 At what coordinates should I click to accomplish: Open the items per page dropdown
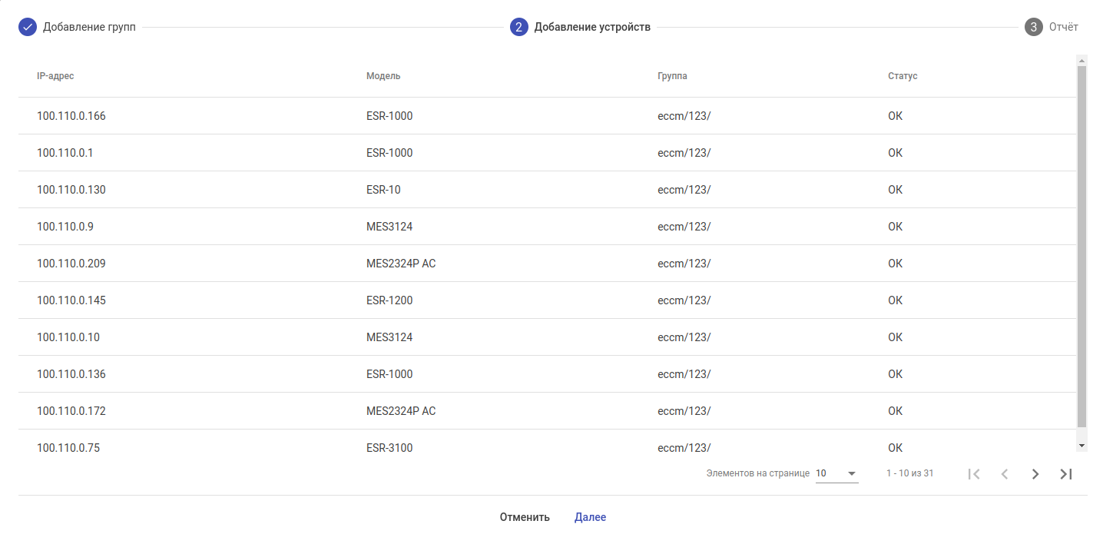(836, 473)
